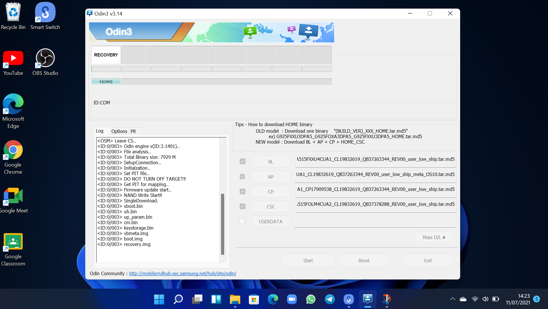548x309 pixels.
Task: Click the 0:[COM3] progress indicator
Action: coord(106,81)
